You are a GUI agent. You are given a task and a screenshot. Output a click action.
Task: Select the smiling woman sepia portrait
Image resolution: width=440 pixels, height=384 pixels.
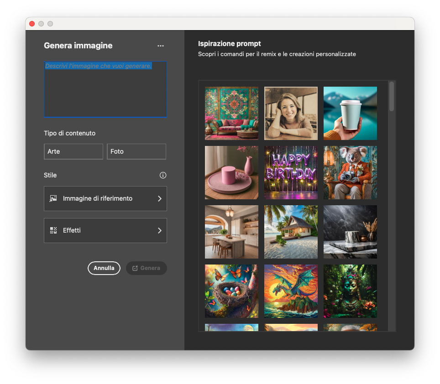click(291, 113)
